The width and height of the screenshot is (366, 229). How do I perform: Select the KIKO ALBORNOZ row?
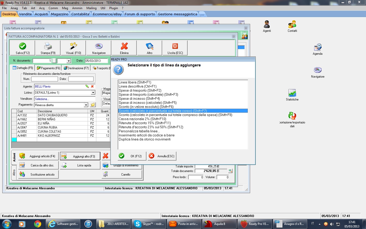(x=61, y=135)
